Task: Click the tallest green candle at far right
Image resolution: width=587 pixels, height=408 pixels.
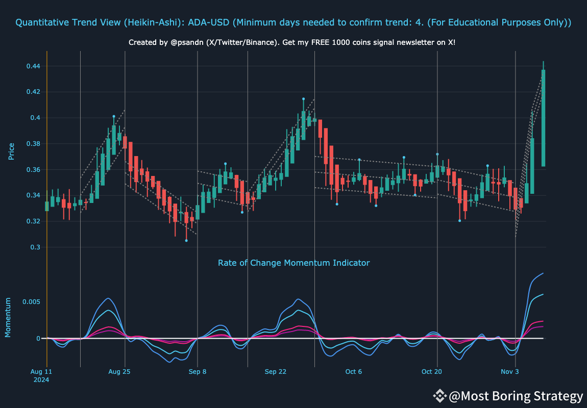Action: [x=543, y=118]
